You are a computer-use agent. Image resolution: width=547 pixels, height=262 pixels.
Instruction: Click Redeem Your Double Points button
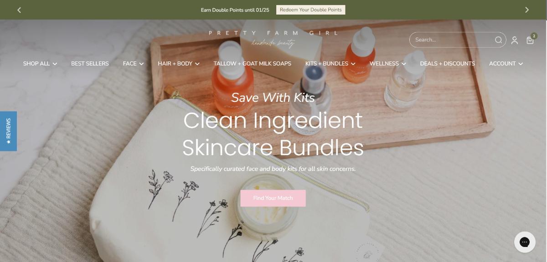(x=311, y=10)
